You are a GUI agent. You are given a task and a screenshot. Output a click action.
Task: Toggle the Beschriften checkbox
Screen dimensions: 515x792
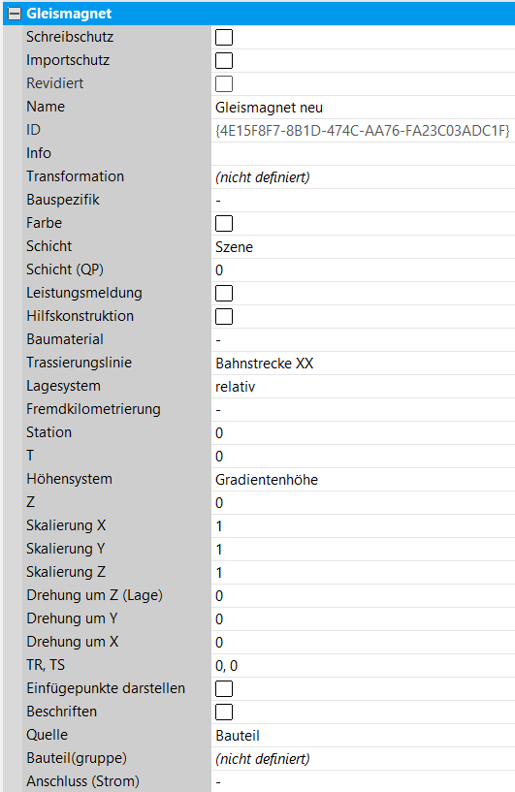coord(224,712)
